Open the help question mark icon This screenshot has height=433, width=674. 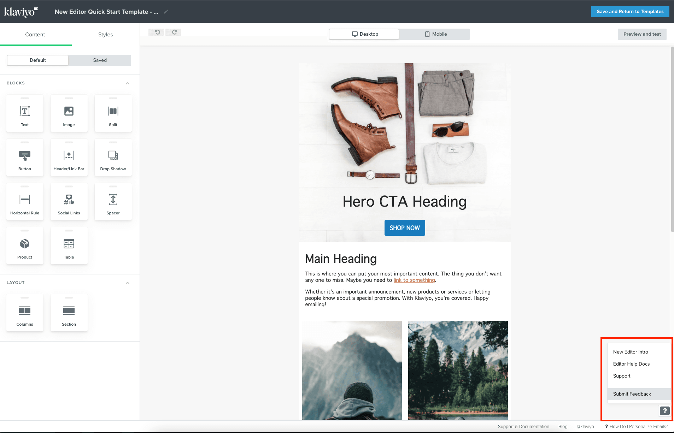664,411
